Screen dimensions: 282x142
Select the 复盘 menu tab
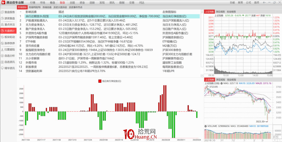coord(62,3)
